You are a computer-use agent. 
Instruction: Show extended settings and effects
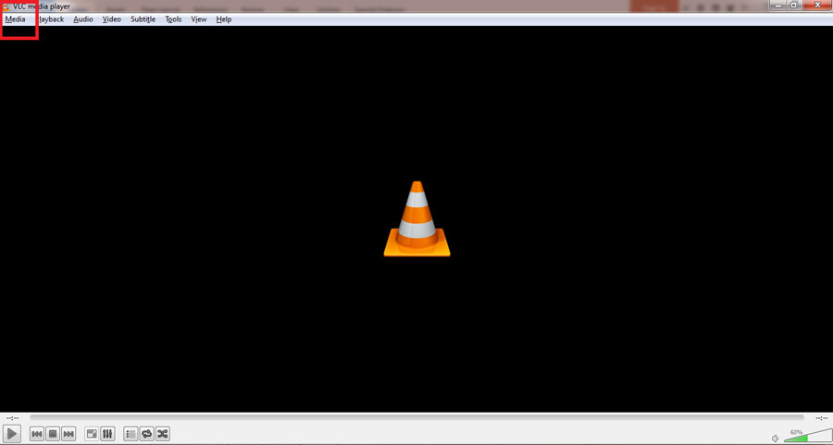point(107,434)
